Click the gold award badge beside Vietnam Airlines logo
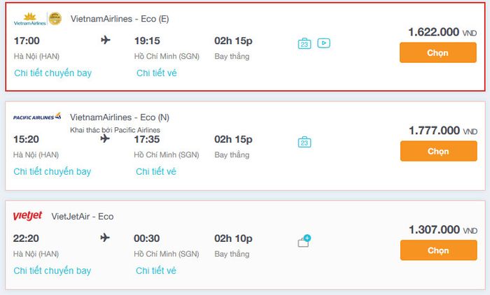The width and height of the screenshot is (490, 295). pyautogui.click(x=55, y=19)
